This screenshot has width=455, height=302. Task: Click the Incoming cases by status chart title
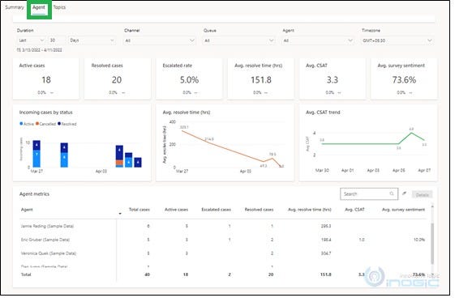click(46, 113)
